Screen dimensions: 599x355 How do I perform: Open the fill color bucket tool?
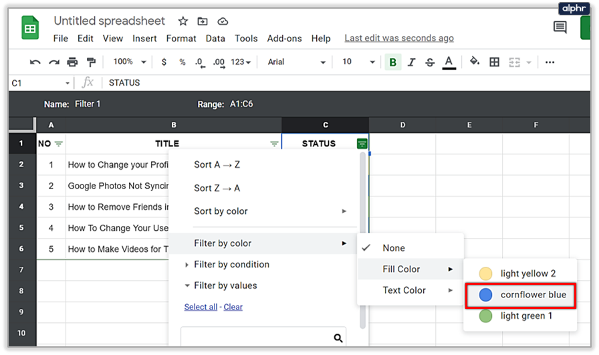point(475,62)
